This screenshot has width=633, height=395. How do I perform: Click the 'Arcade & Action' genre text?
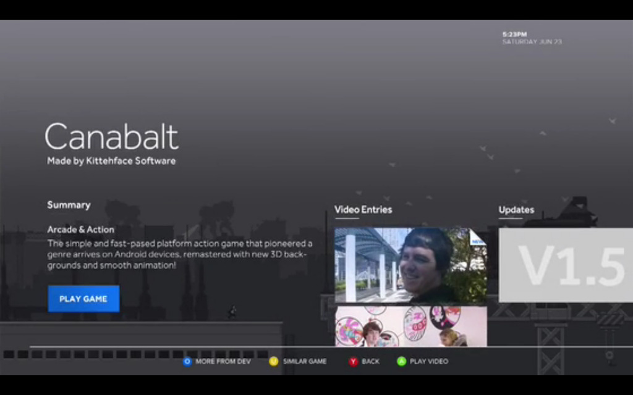tap(81, 230)
